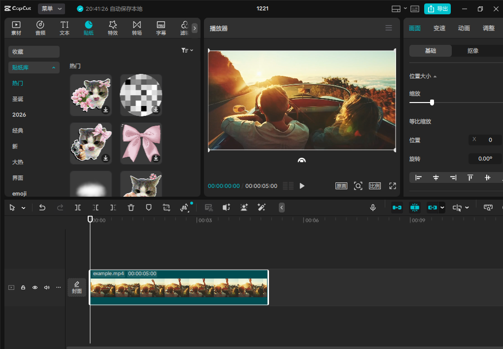The image size is (503, 349).
Task: Click the 旋转 rotation value field
Action: [x=485, y=159]
